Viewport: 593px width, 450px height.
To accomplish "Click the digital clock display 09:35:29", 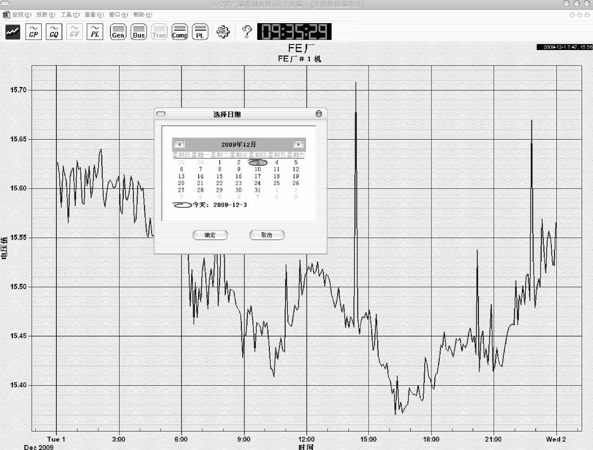I will coord(294,32).
